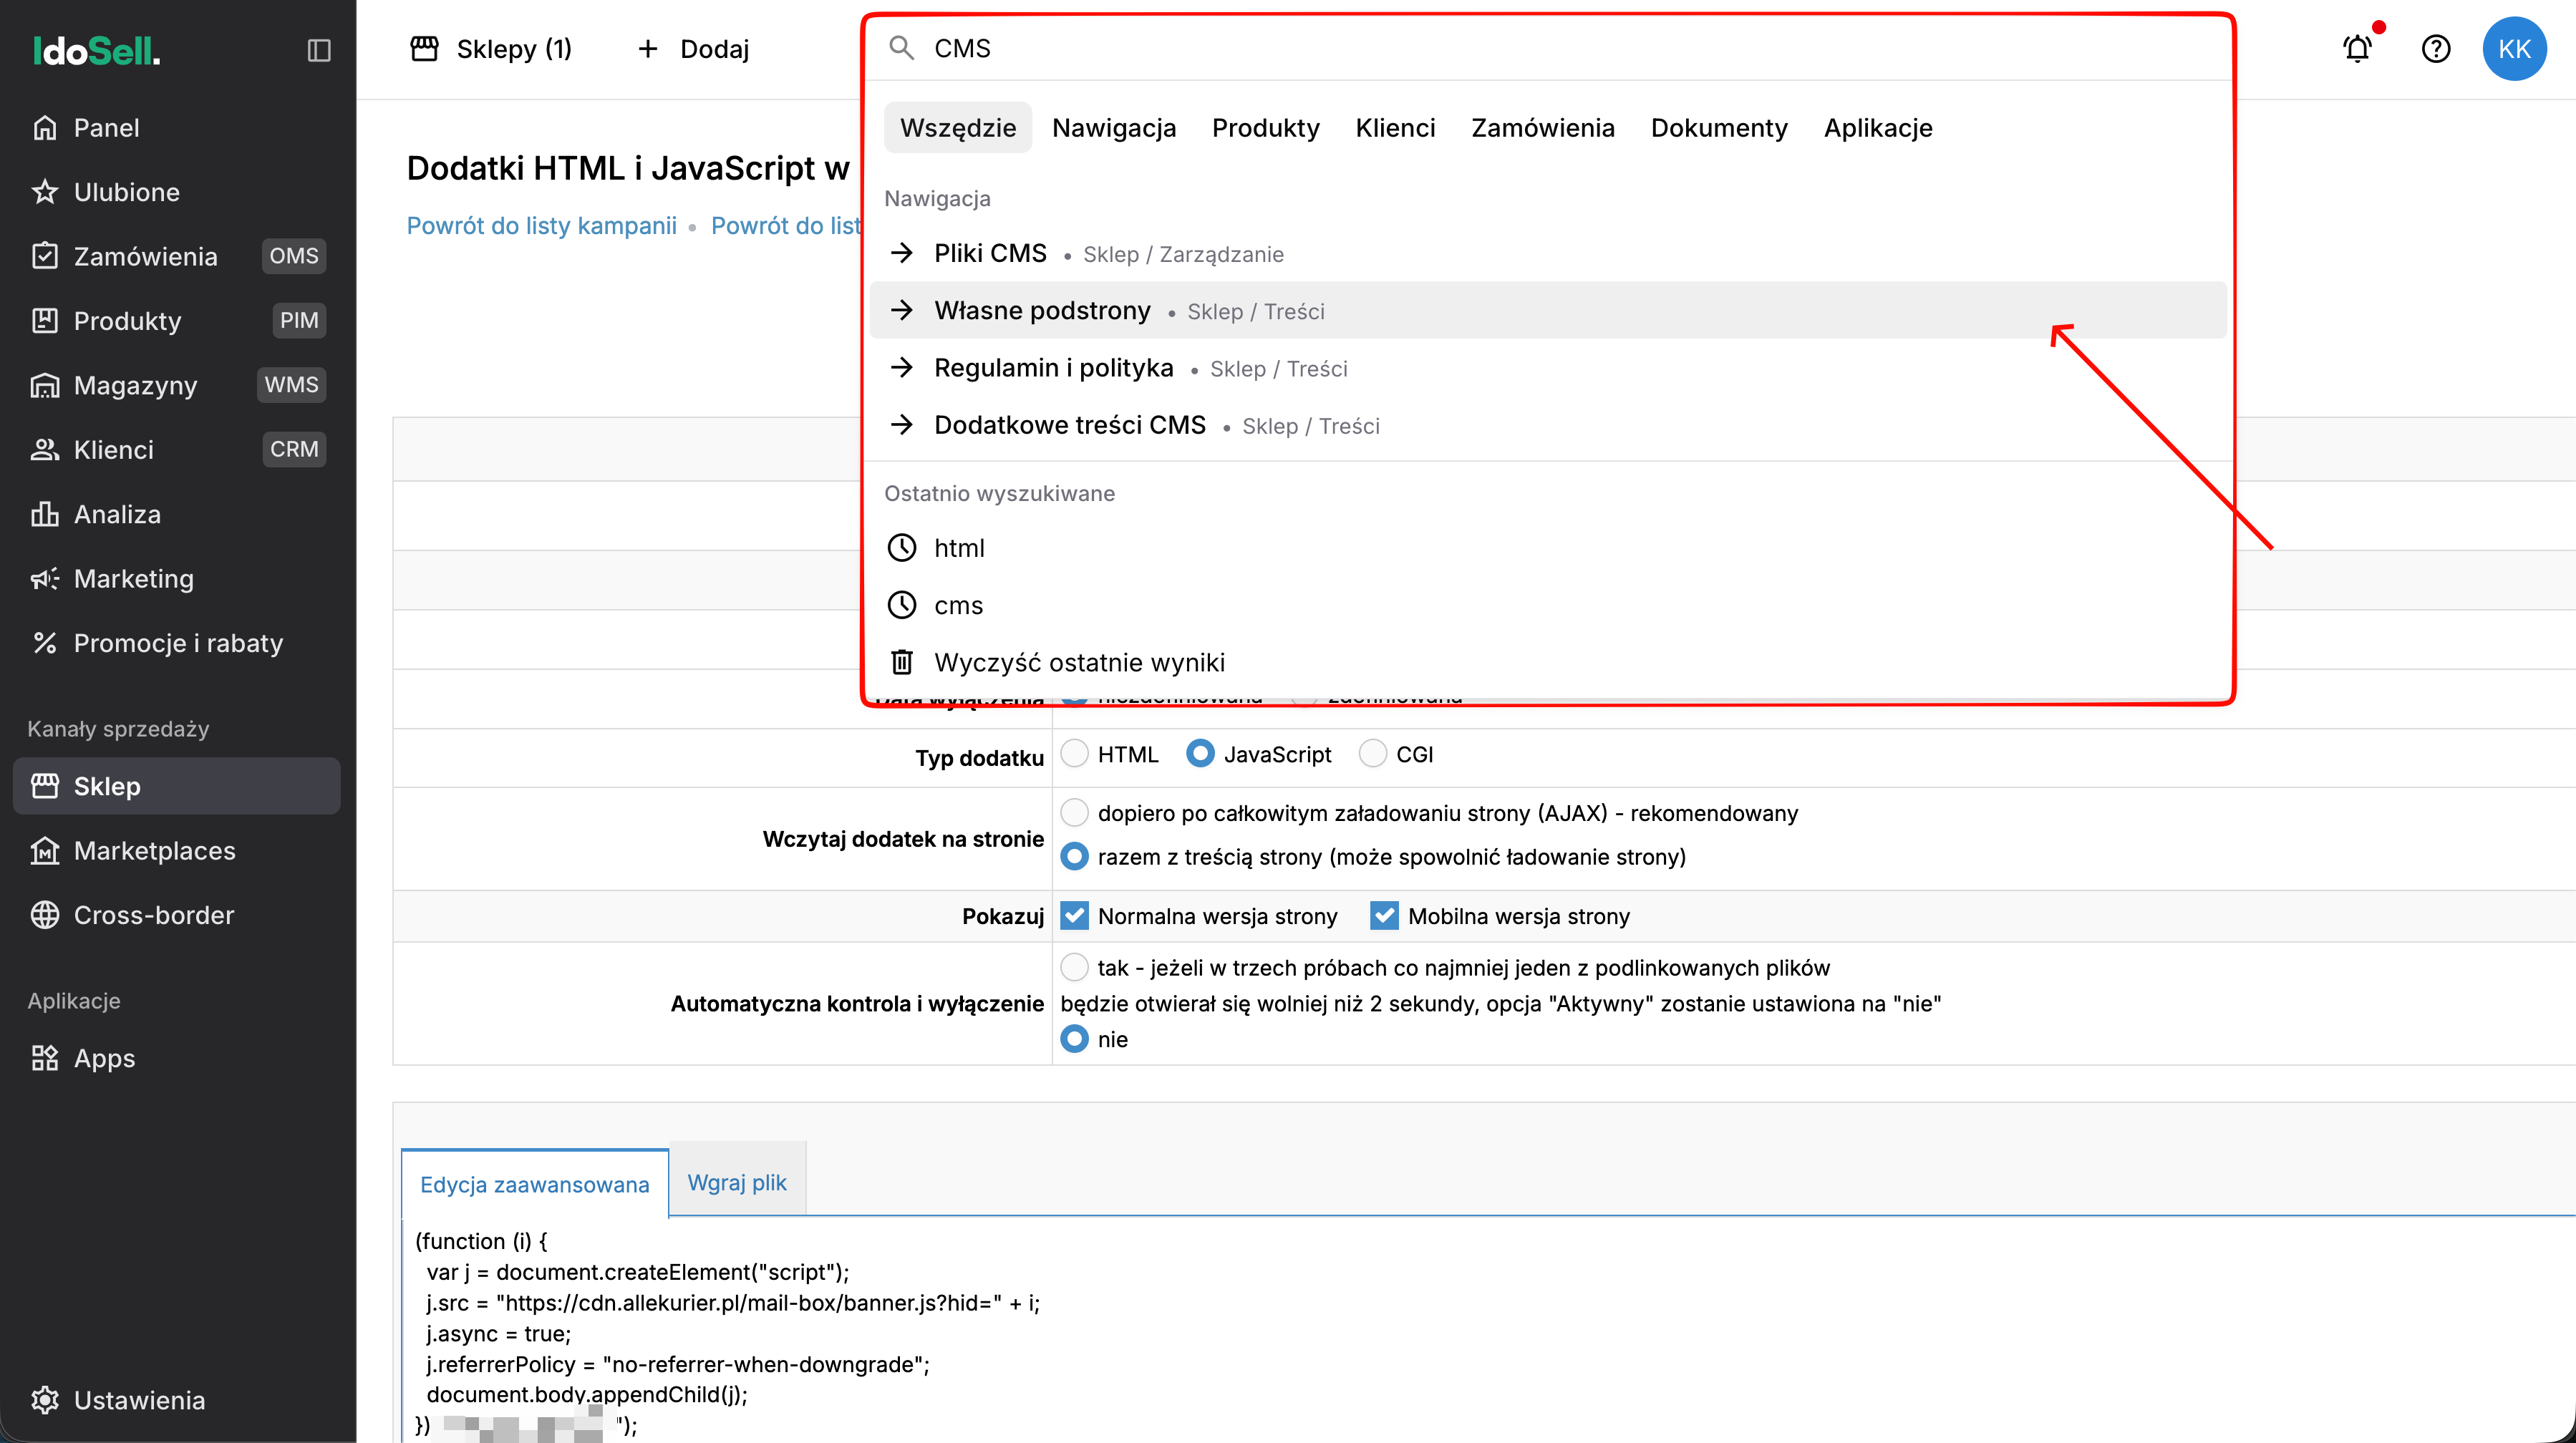
Task: Open Ustawienia settings gear
Action: click(177, 1400)
